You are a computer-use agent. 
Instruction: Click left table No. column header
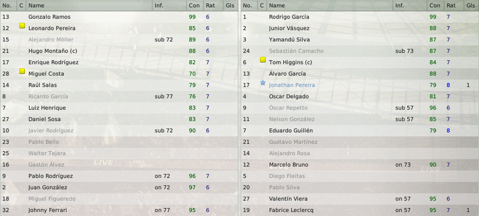point(8,5)
